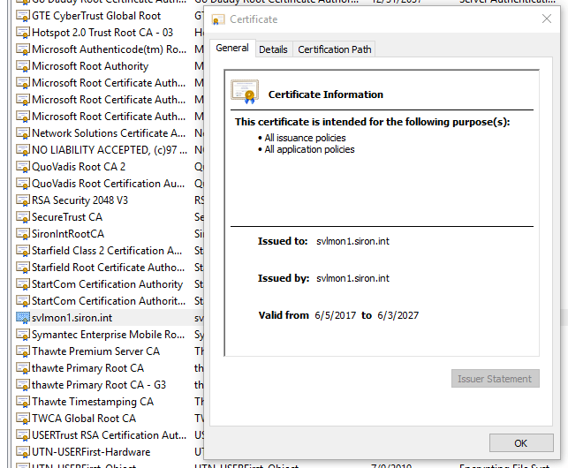Click certificate icon beside QuoVadis Root Certification Authority
568x468 pixels.
coord(22,184)
